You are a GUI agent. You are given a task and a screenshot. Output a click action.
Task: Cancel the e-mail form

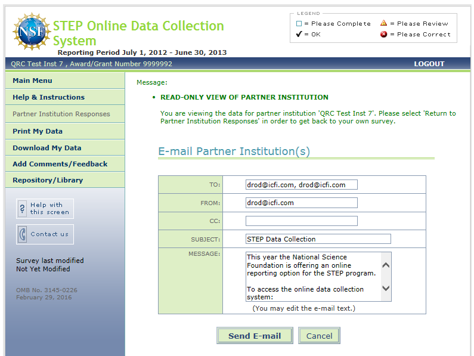319,336
